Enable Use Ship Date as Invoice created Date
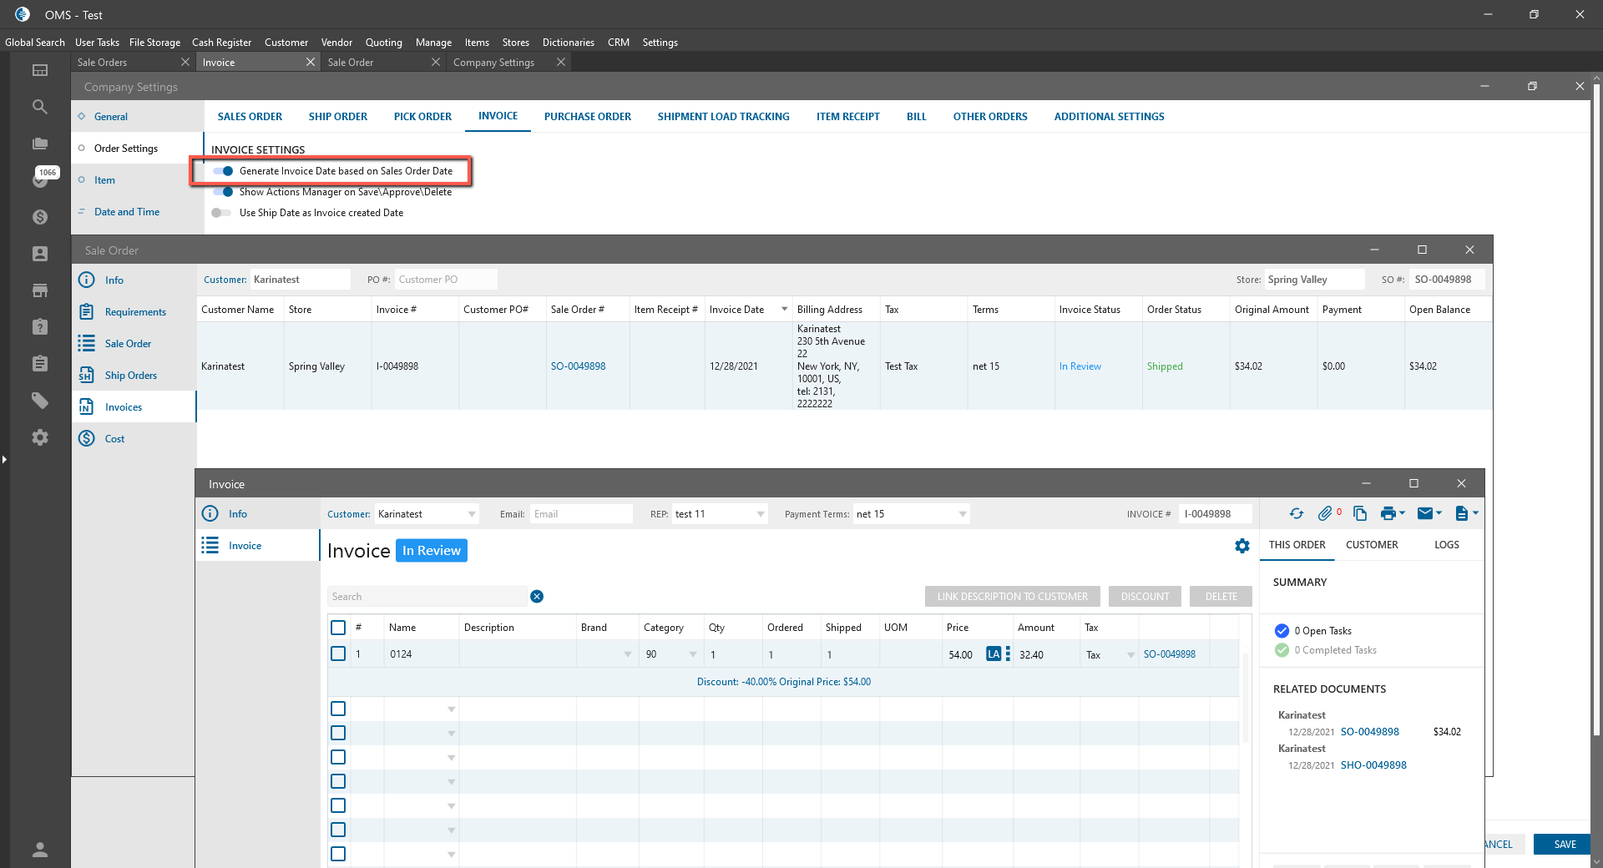1603x868 pixels. [221, 213]
